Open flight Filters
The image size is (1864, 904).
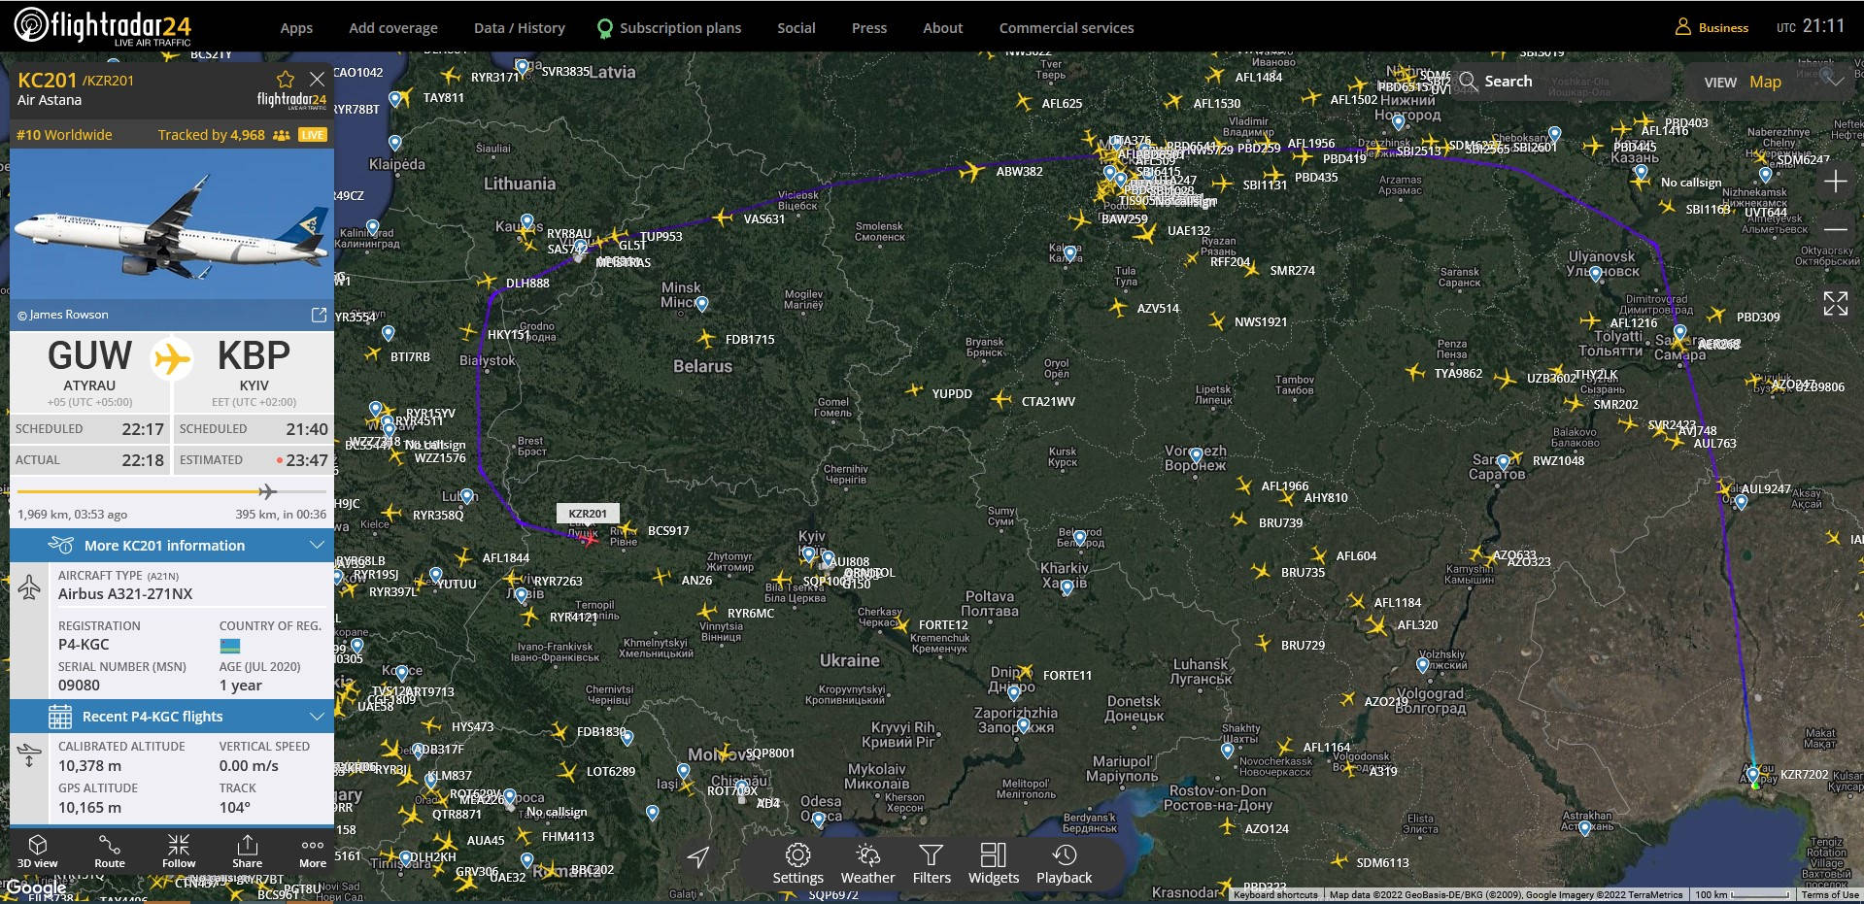(x=932, y=863)
